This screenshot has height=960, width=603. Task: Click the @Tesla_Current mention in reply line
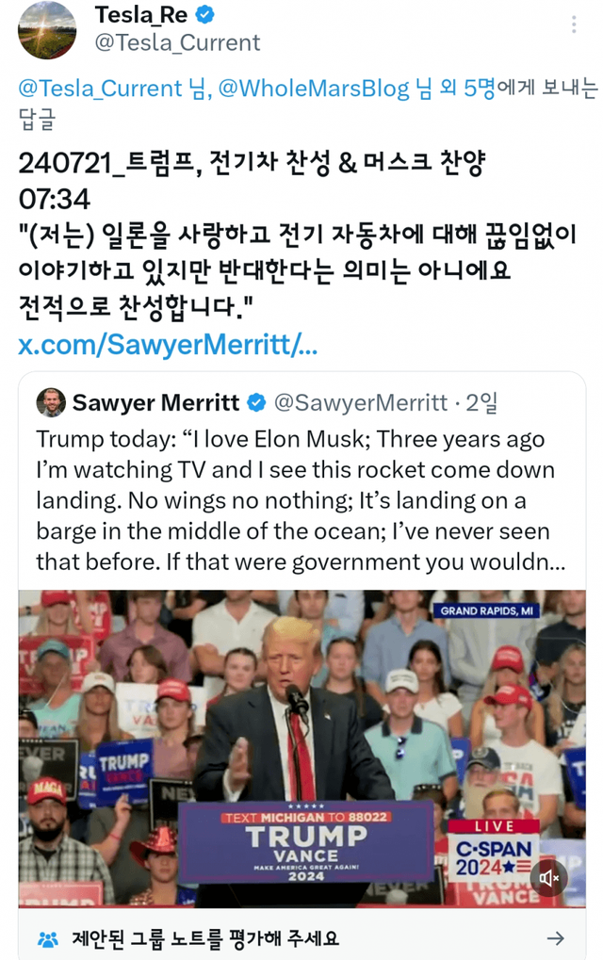(100, 89)
